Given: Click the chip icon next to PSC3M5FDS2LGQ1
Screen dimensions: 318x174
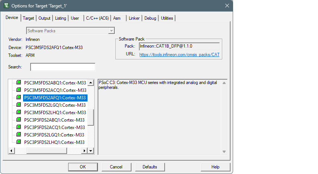Looking at the screenshot, I should (19, 105).
